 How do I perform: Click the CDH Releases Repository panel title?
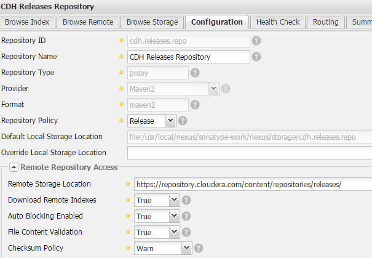[47, 7]
